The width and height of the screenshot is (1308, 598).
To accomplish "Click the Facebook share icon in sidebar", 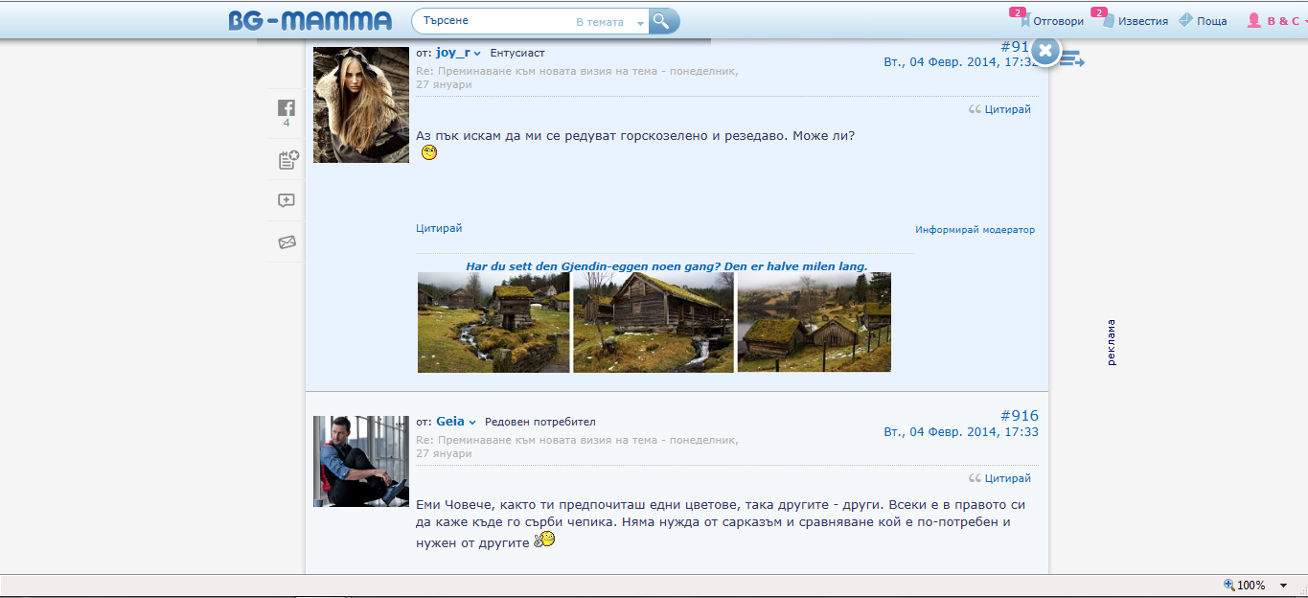I will click(286, 108).
